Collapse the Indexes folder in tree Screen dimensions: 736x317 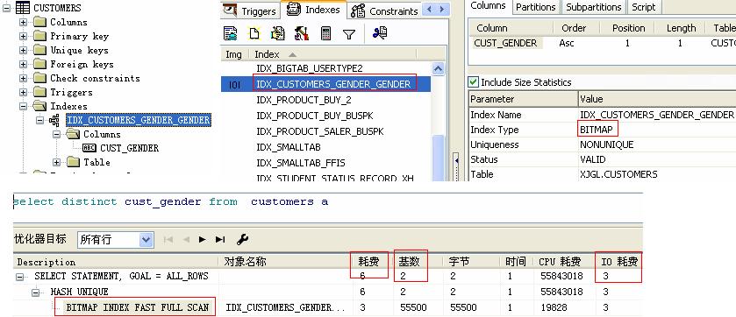(23, 106)
